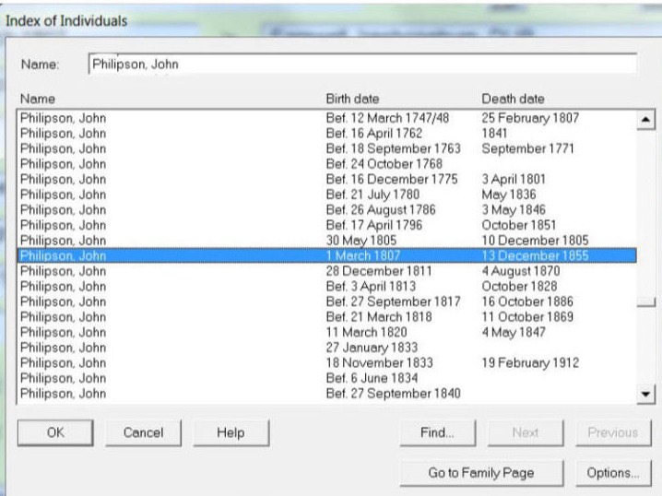Select Philipson born 27 January 1833
The height and width of the screenshot is (496, 662).
tap(326, 348)
